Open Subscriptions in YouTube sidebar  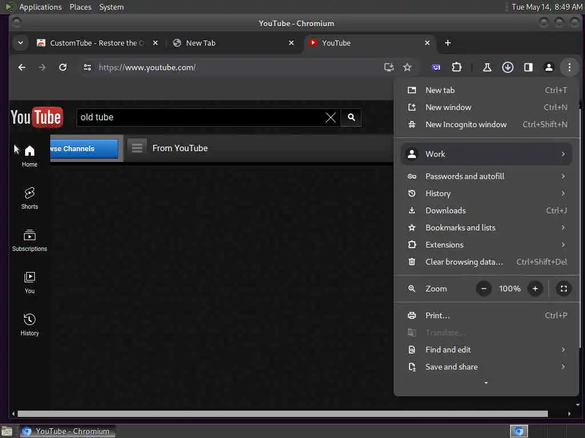30,241
